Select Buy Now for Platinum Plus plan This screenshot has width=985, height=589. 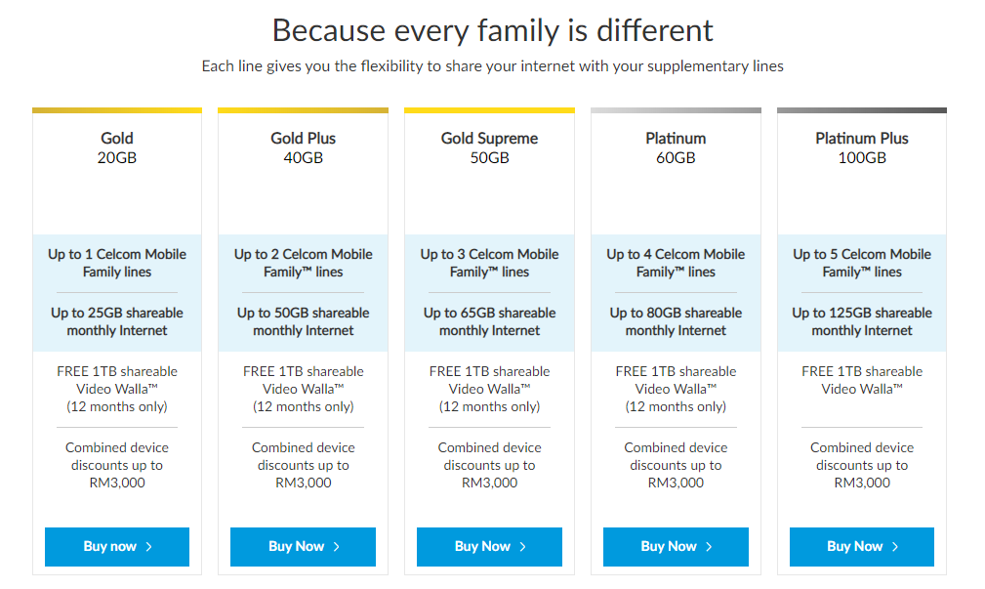(x=861, y=547)
